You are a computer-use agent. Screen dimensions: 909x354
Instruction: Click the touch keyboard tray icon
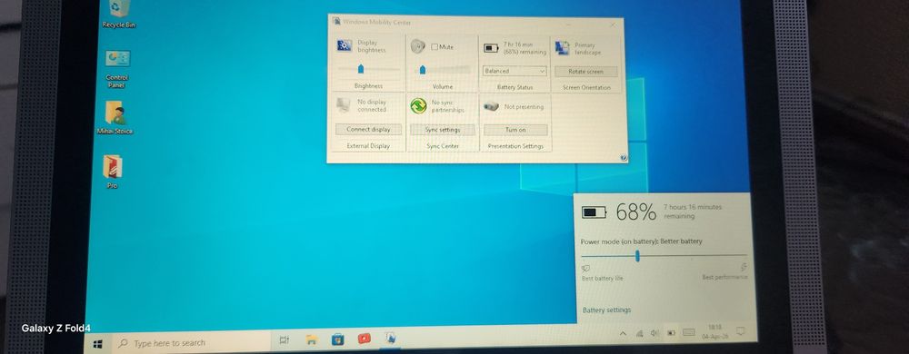click(689, 332)
